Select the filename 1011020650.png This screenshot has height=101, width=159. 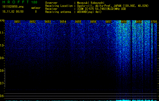coord(13,7)
